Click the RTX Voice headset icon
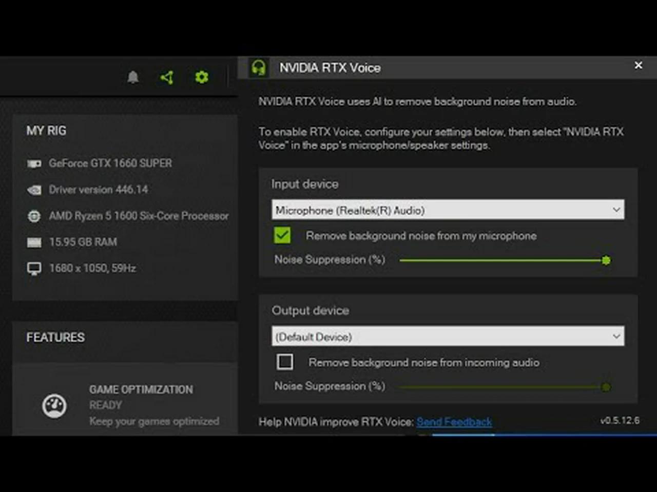The height and width of the screenshot is (492, 657). [x=259, y=68]
